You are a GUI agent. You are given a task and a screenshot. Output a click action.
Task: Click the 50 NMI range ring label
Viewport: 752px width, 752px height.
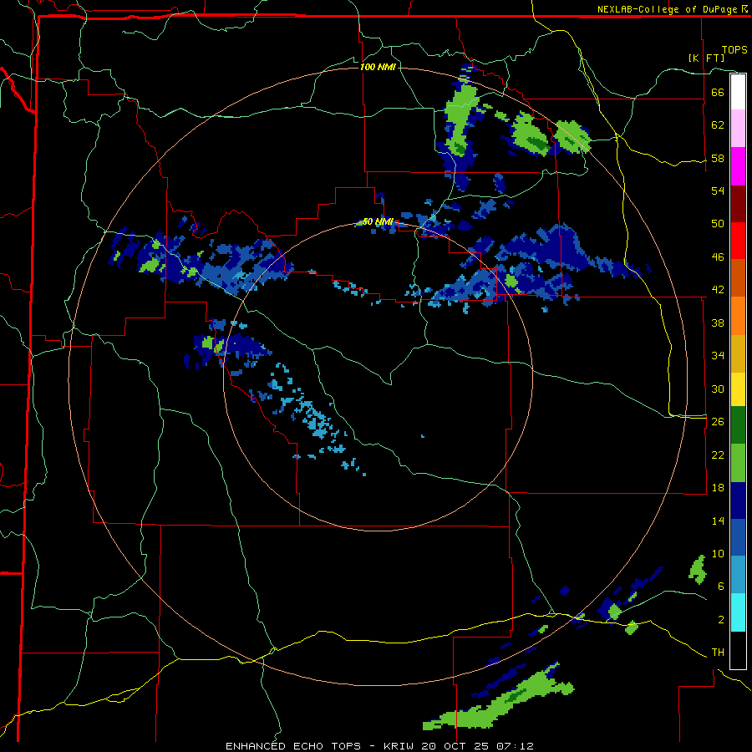click(378, 221)
